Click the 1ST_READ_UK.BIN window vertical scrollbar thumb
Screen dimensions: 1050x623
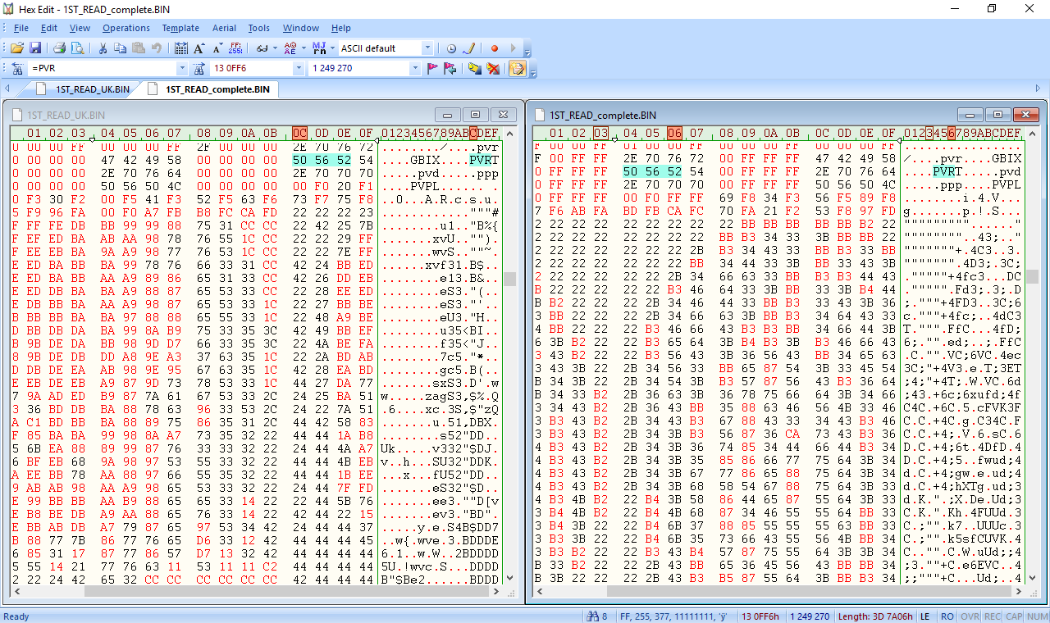click(x=509, y=280)
